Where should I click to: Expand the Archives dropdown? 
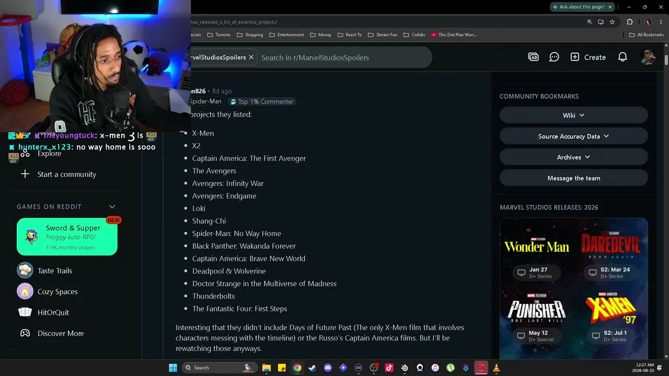[x=573, y=157]
